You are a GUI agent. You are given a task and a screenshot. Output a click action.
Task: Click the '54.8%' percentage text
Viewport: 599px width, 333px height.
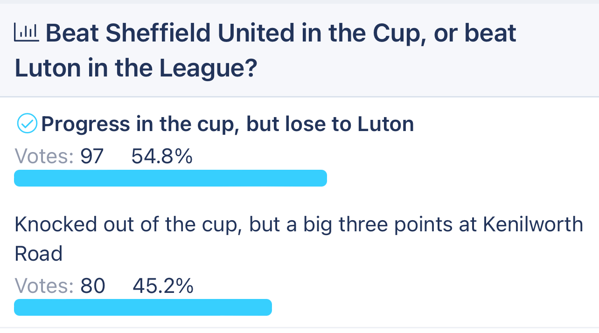point(162,157)
